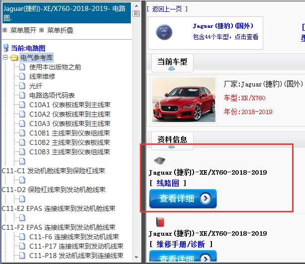Open C11-F2 EPAS 连接线束到发动机舱线束
This screenshot has height=264, width=305.
59,227
